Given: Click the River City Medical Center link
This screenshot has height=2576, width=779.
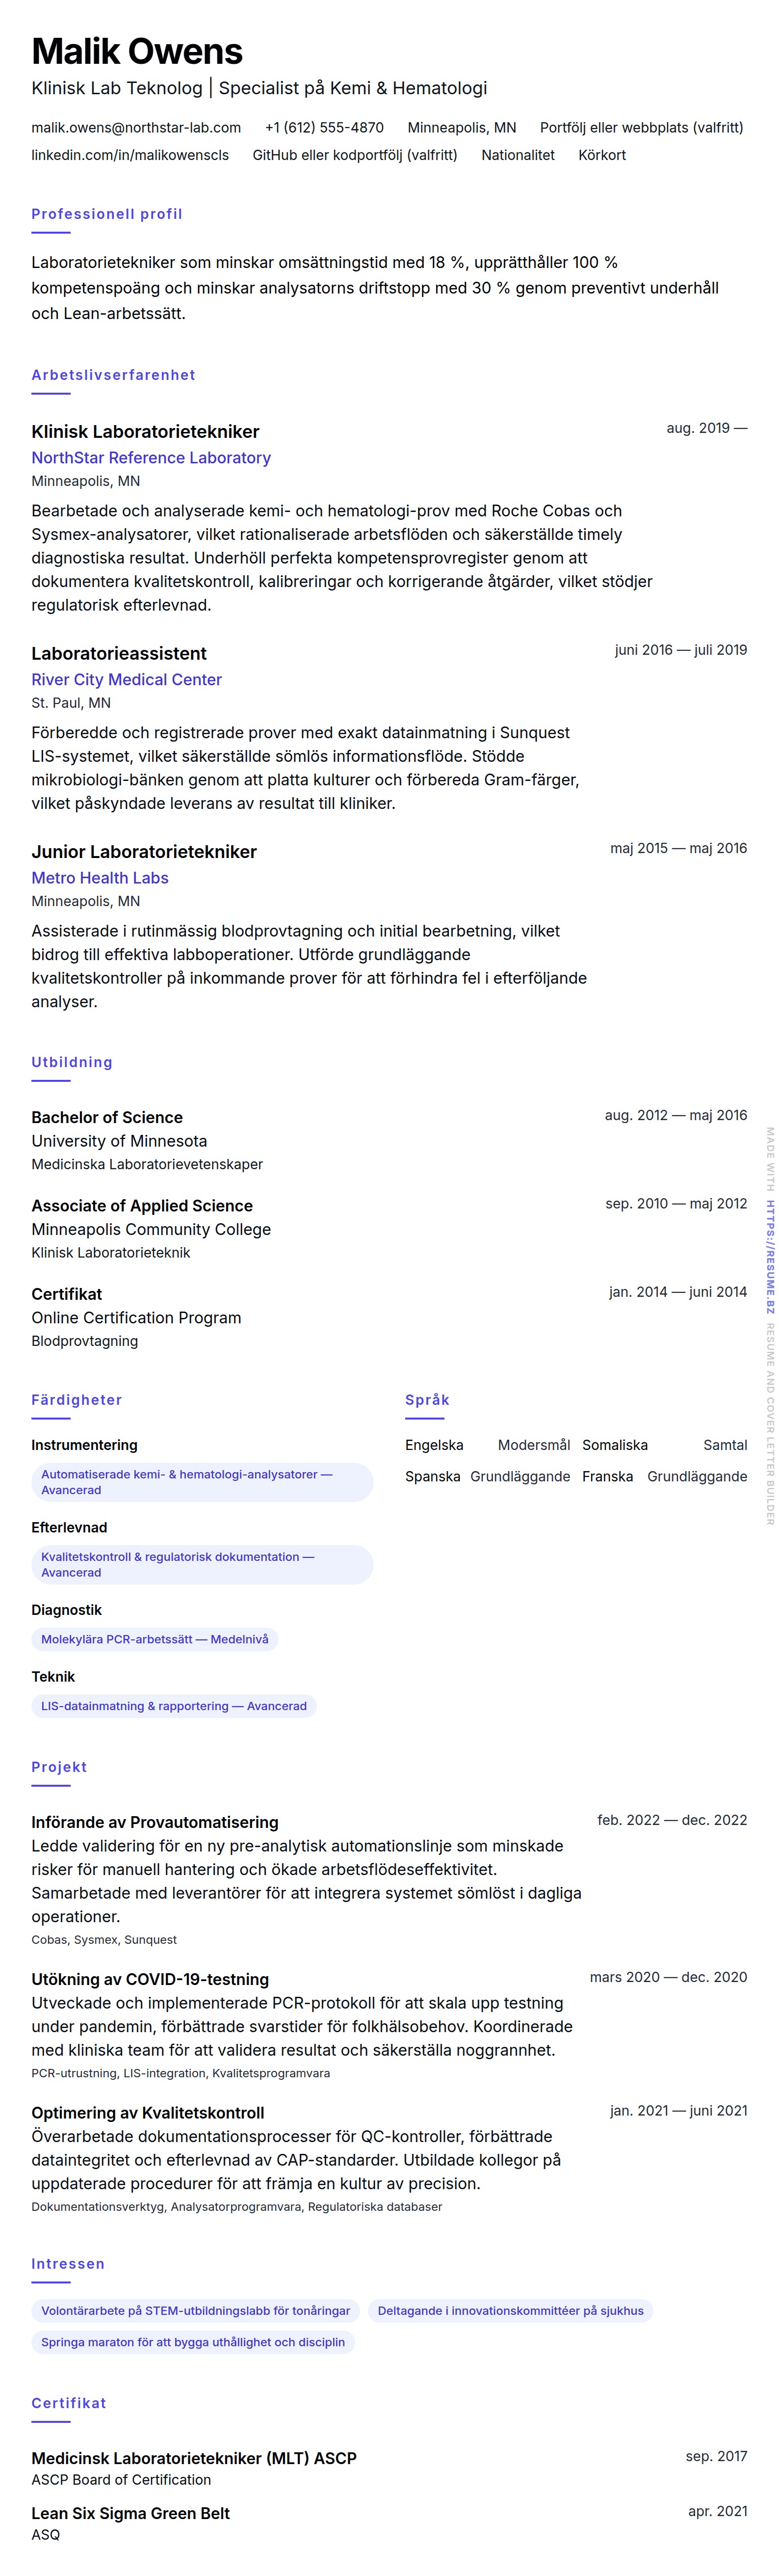Looking at the screenshot, I should (126, 680).
